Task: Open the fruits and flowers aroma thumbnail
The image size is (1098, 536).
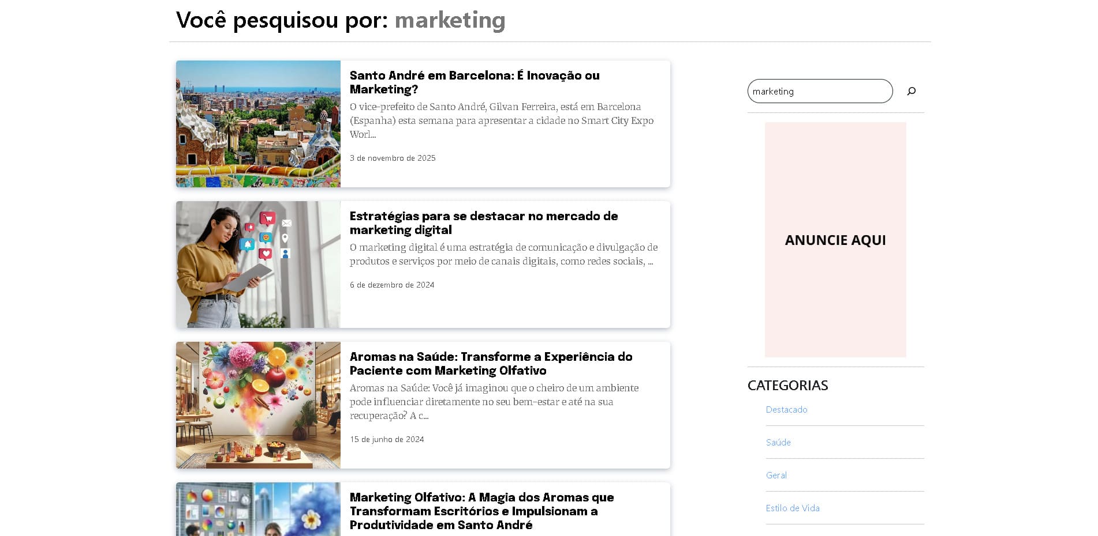Action: click(x=258, y=405)
